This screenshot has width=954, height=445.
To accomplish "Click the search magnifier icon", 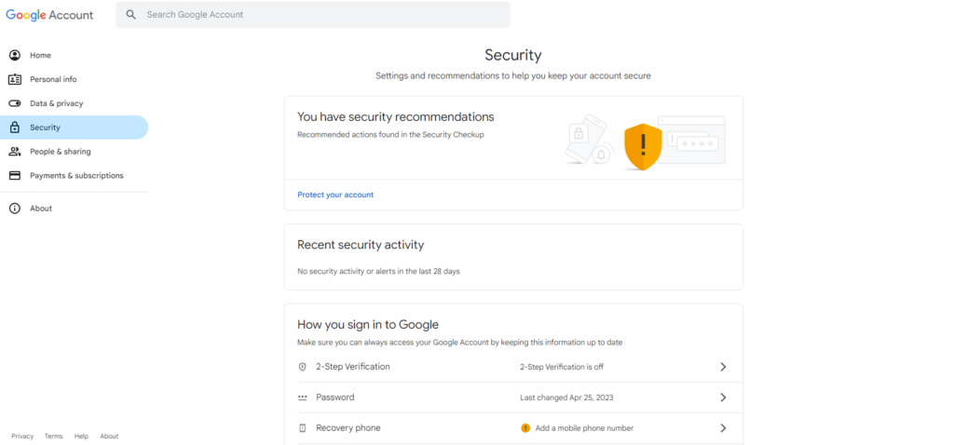I will 131,15.
